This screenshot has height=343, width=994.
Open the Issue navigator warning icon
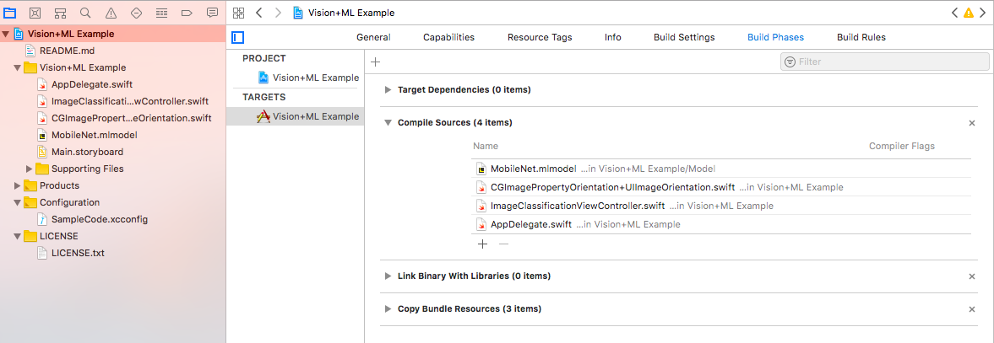tap(111, 13)
